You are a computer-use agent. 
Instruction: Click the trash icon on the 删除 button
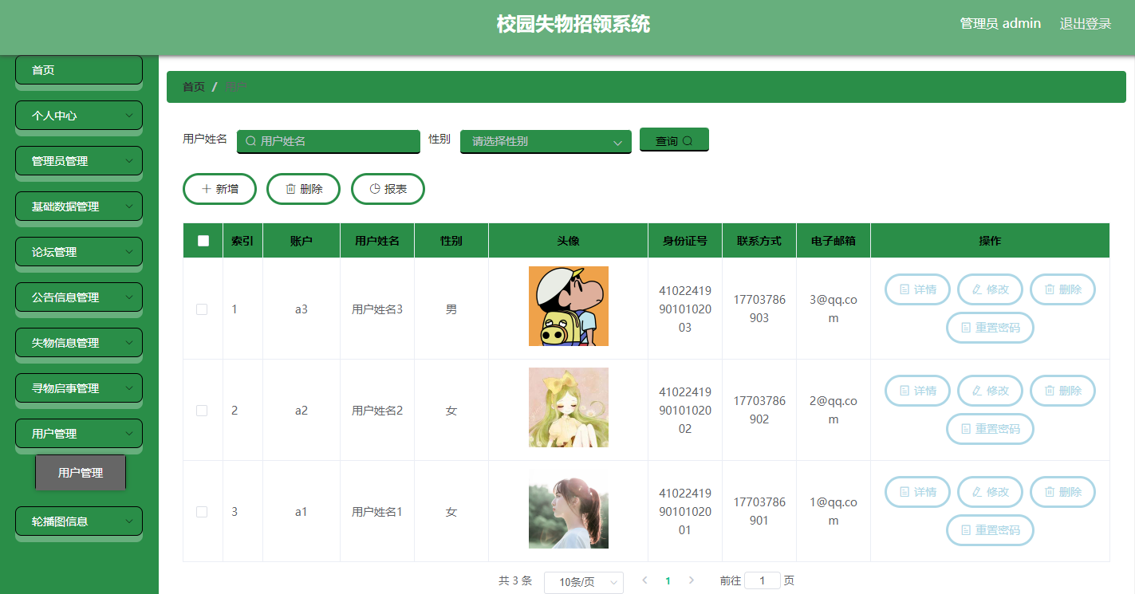(290, 188)
